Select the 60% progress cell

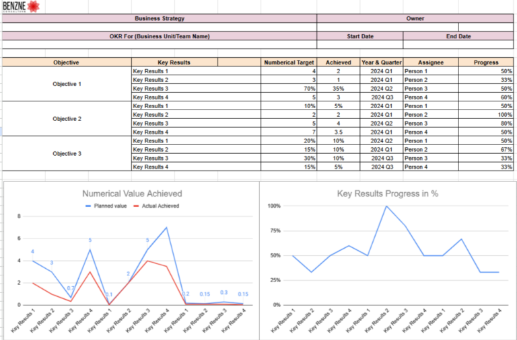point(486,97)
